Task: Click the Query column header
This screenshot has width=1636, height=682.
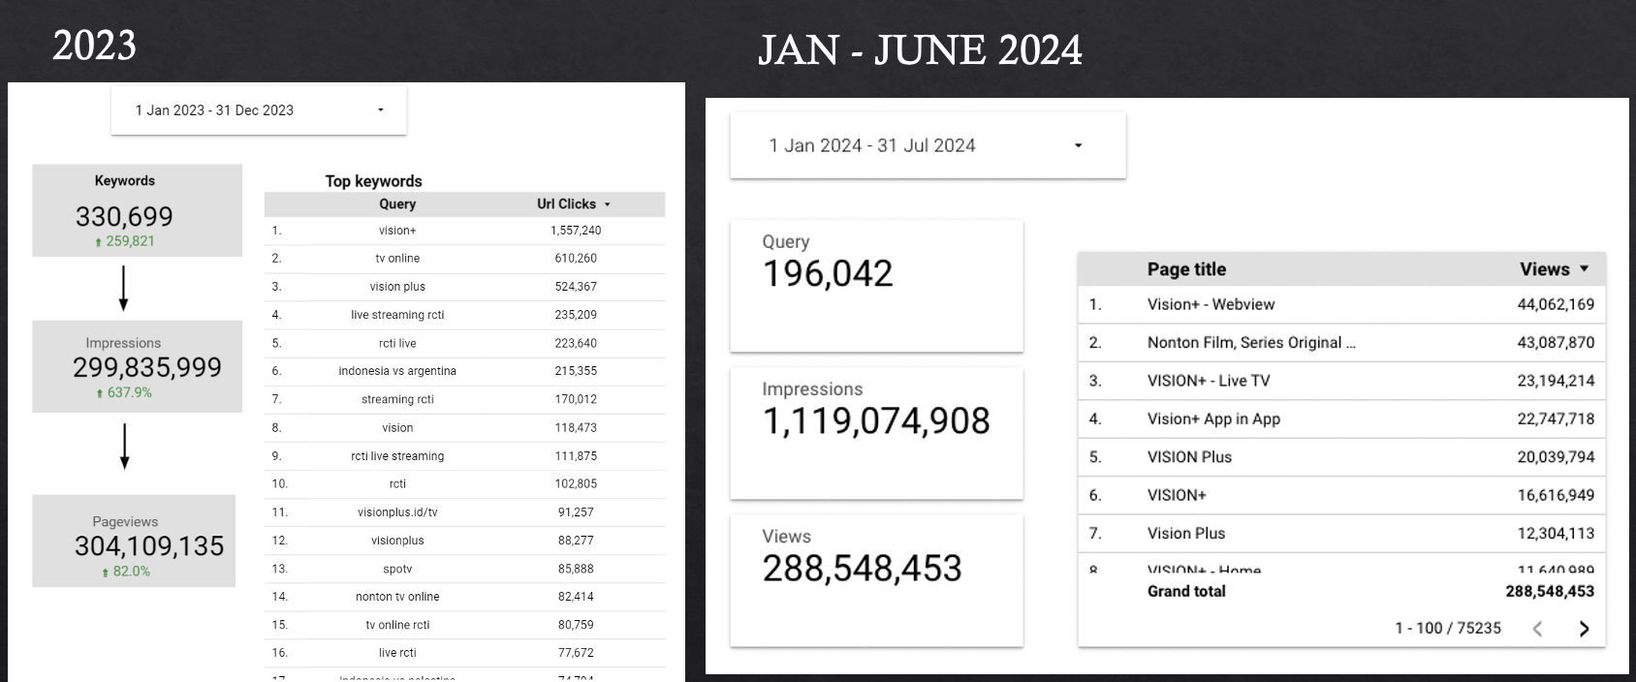Action: [397, 204]
